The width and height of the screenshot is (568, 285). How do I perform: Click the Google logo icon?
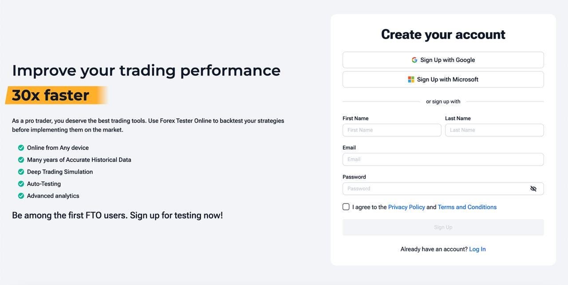[414, 60]
